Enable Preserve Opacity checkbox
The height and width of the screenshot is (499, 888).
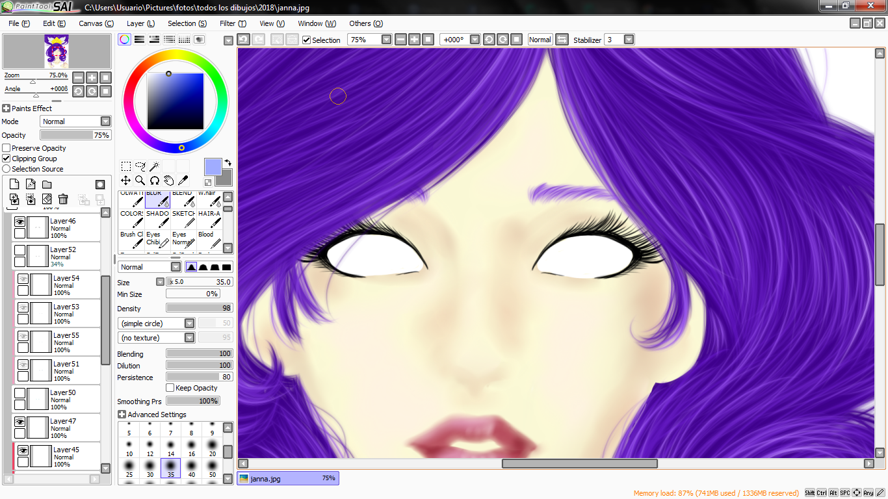point(7,148)
